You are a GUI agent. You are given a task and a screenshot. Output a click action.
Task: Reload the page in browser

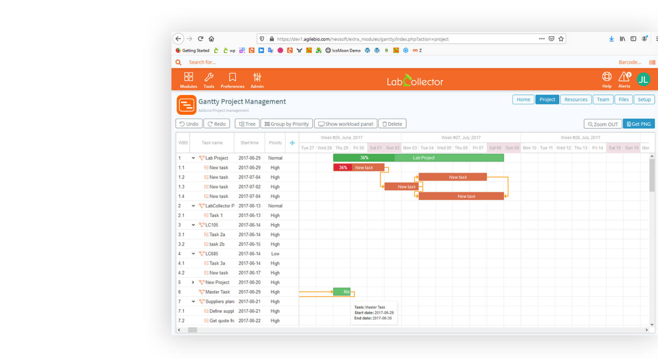pyautogui.click(x=201, y=39)
